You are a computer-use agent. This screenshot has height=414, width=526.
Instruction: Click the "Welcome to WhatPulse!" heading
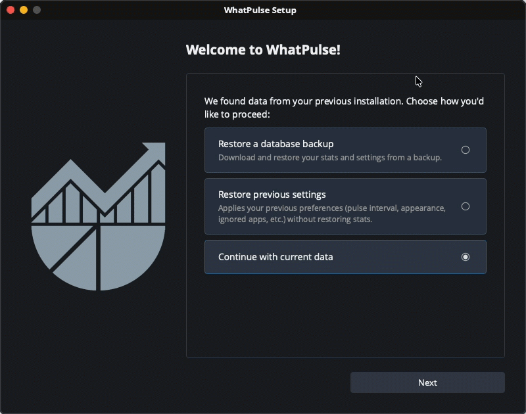(262, 49)
